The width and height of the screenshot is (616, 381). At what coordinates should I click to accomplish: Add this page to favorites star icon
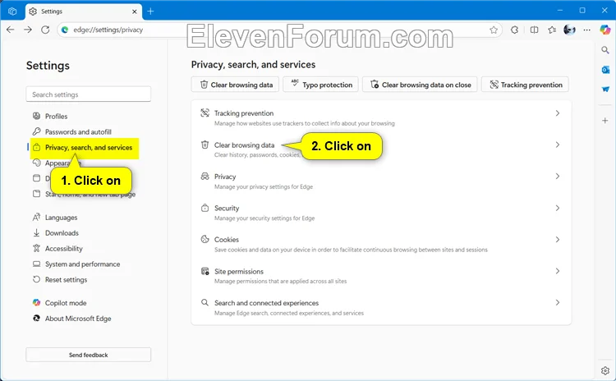(494, 30)
